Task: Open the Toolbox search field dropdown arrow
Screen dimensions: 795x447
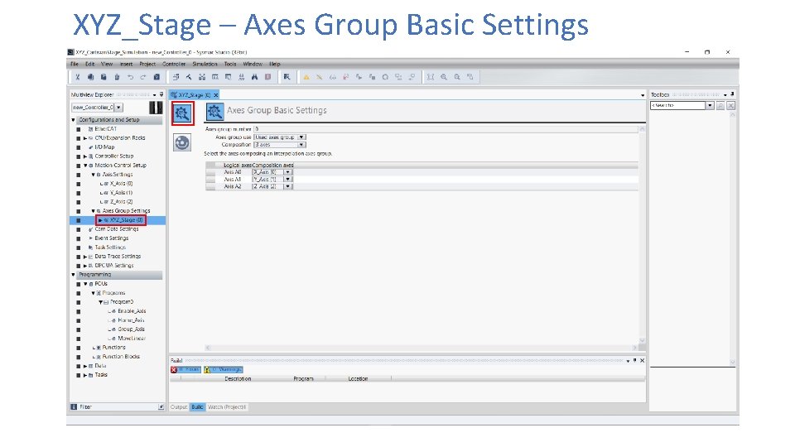Action: click(x=710, y=105)
